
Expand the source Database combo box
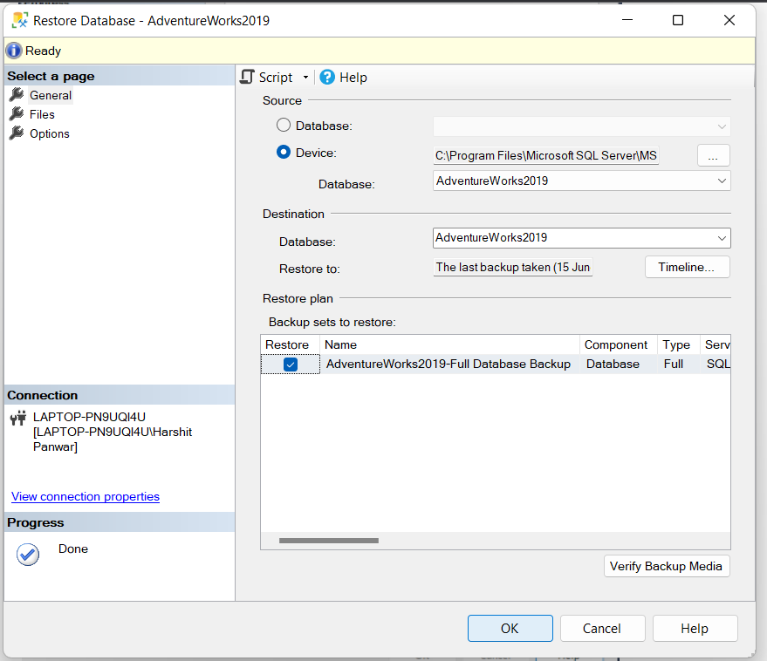coord(722,181)
